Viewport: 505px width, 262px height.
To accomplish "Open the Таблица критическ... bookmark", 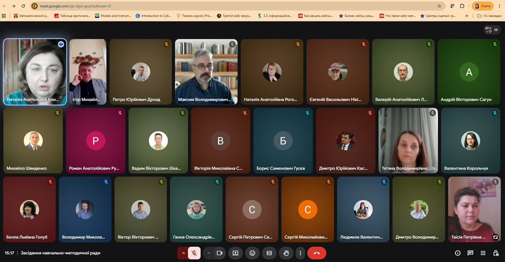I will [x=73, y=16].
